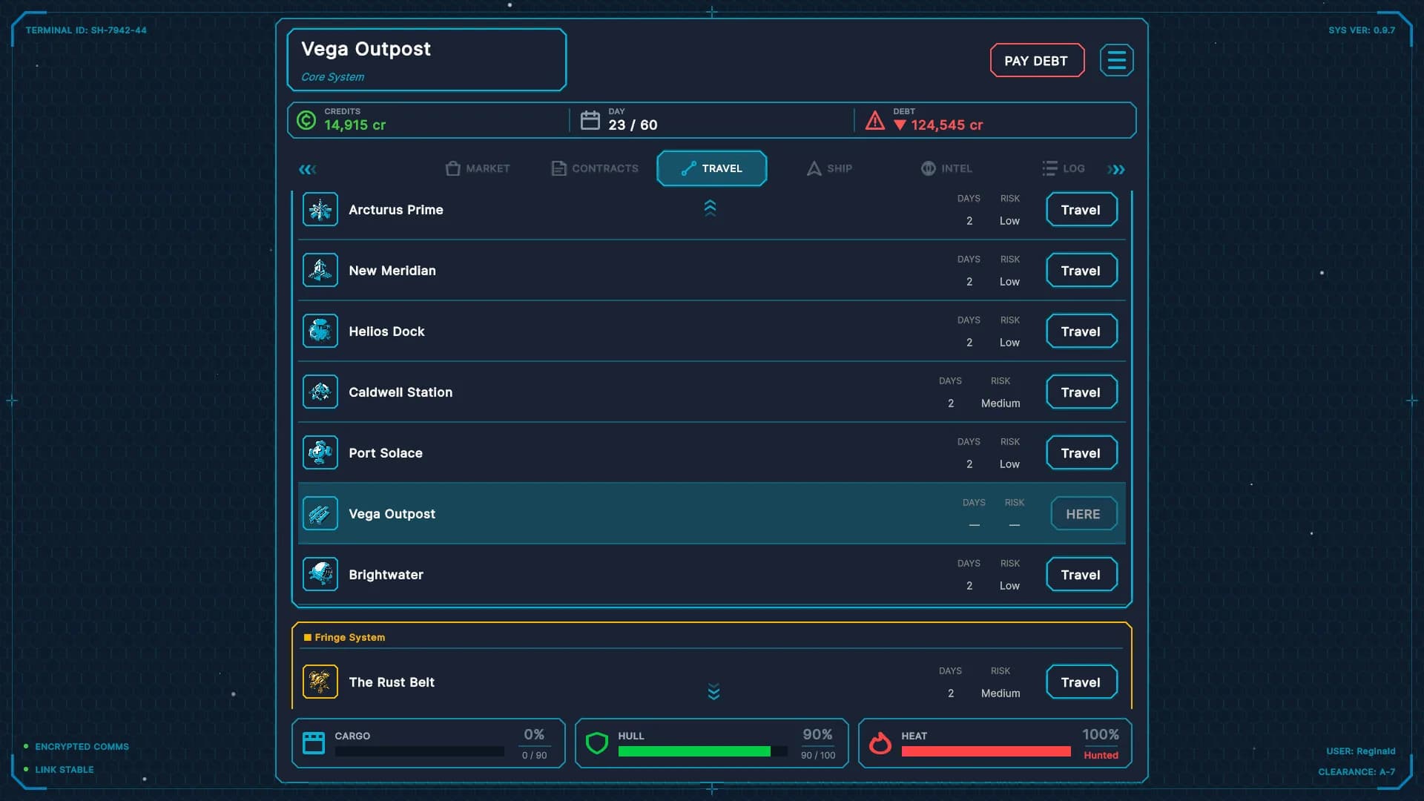Screen dimensions: 1424x801
Task: Open the hamburger menu icon
Action: [1116, 60]
